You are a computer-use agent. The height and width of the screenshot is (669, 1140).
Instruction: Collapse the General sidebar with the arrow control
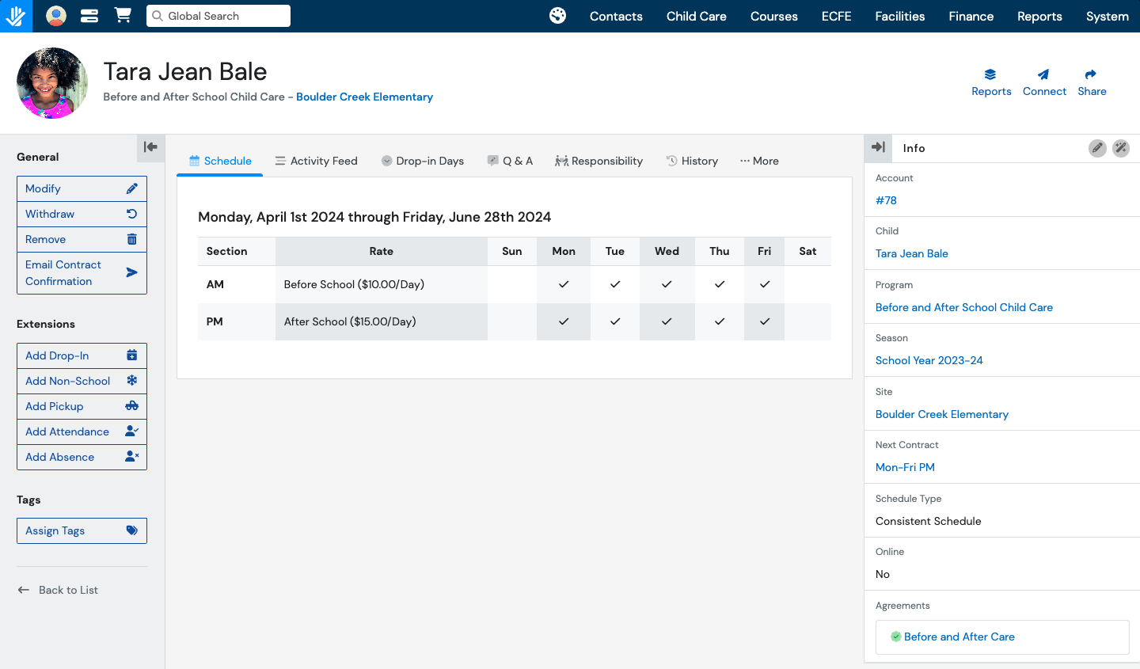click(x=150, y=147)
